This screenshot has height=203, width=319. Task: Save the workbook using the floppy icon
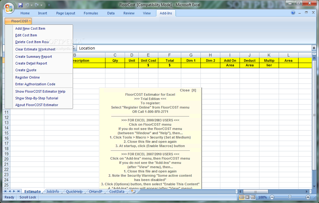pyautogui.click(x=20, y=5)
